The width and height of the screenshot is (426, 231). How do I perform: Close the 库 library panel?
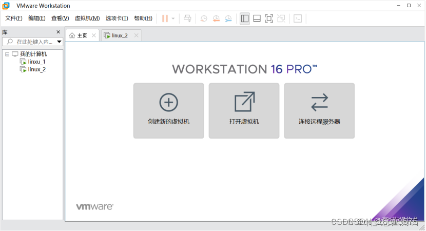pos(58,32)
